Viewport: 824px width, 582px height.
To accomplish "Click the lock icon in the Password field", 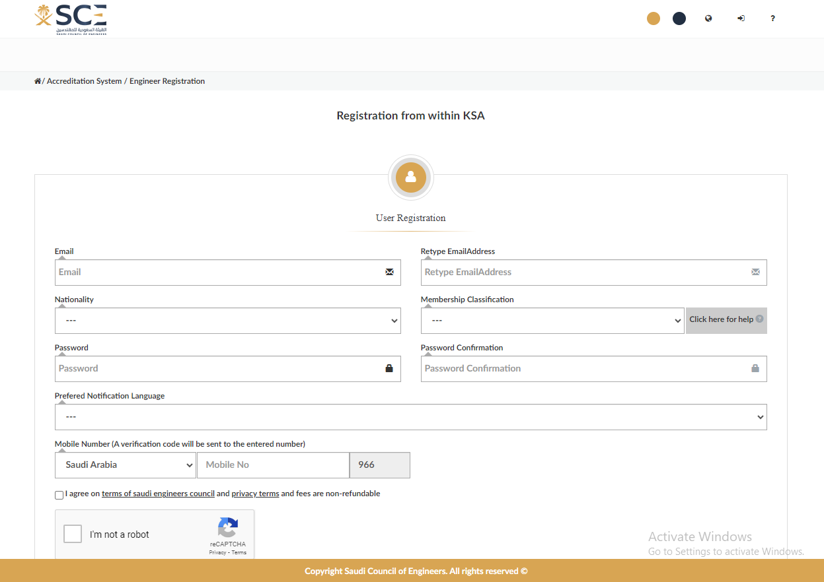I will coord(389,368).
